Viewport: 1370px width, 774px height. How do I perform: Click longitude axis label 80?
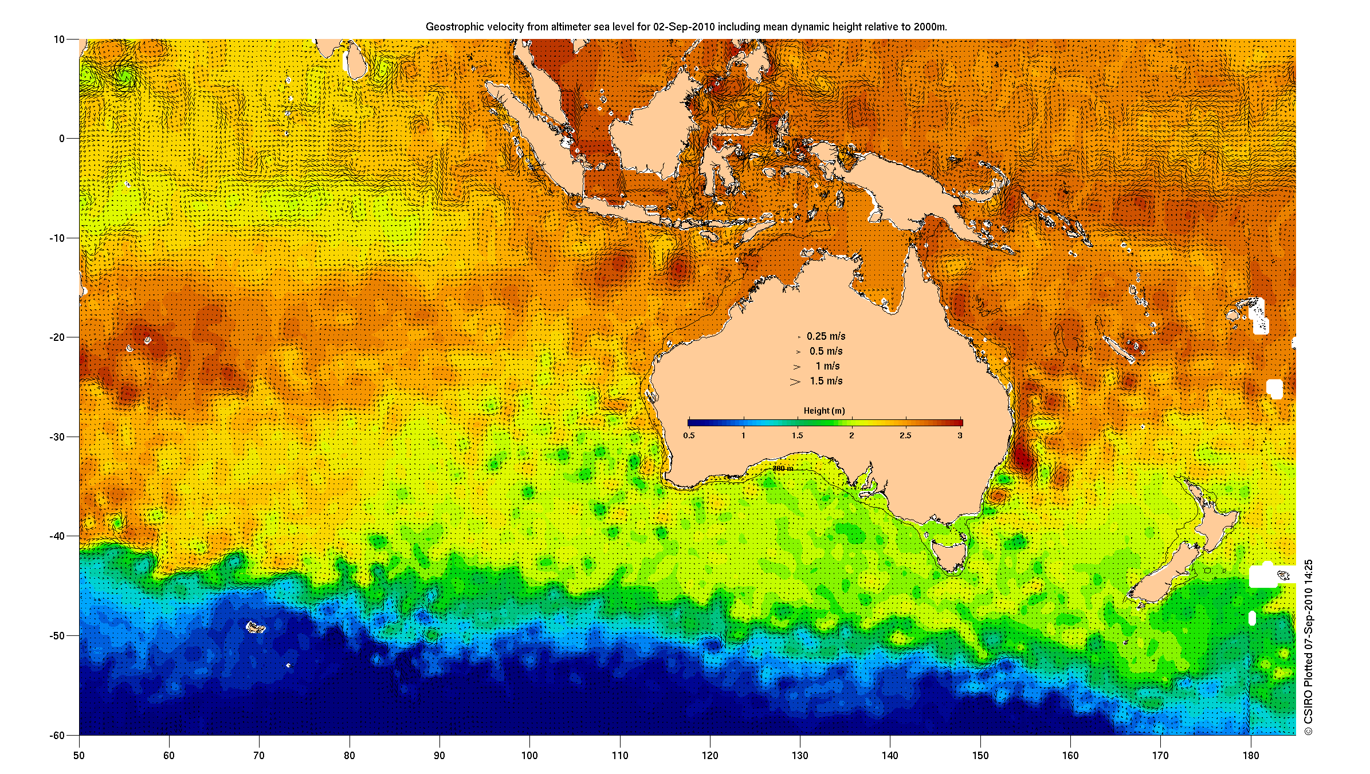coord(350,756)
